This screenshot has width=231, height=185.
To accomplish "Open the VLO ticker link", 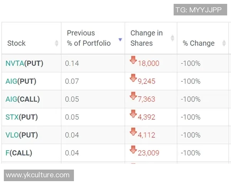I will coord(12,135).
